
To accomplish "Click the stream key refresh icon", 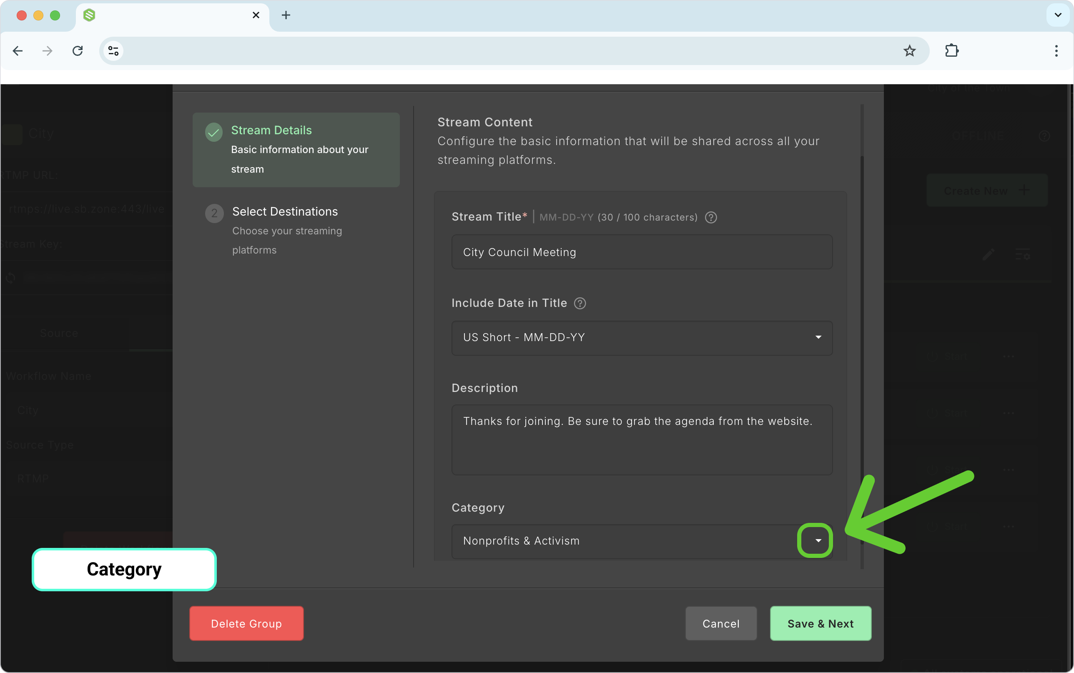I will tap(11, 278).
